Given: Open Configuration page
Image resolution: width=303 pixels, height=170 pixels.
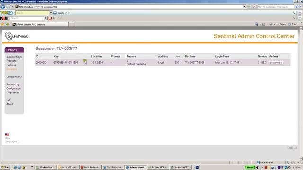Looking at the screenshot, I should click(x=13, y=88).
